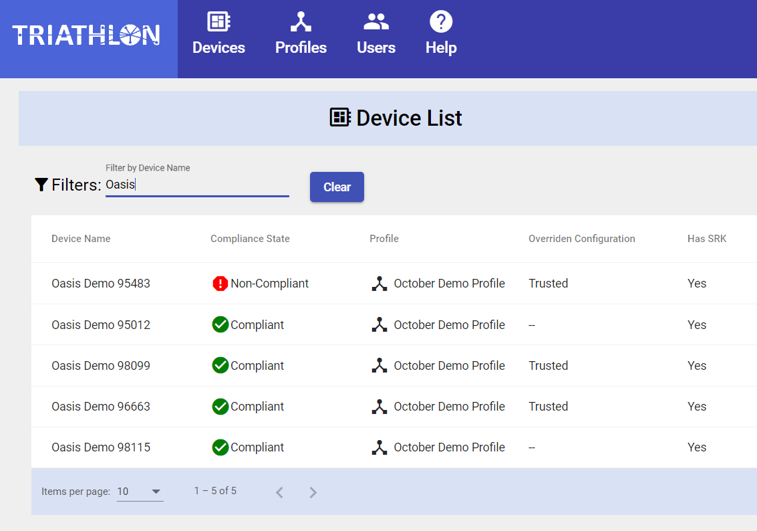The width and height of the screenshot is (757, 531).
Task: Click October Demo Profile for device 95483
Action: pos(450,284)
